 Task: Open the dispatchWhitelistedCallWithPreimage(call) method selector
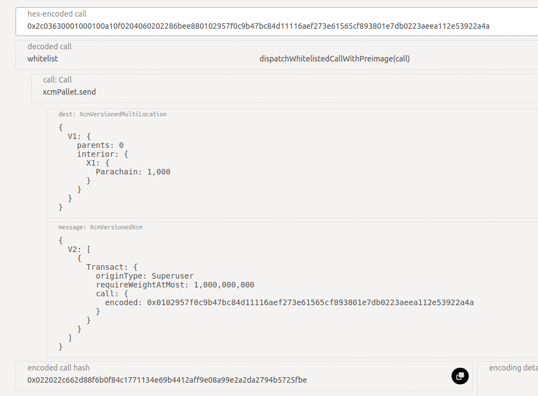point(335,59)
